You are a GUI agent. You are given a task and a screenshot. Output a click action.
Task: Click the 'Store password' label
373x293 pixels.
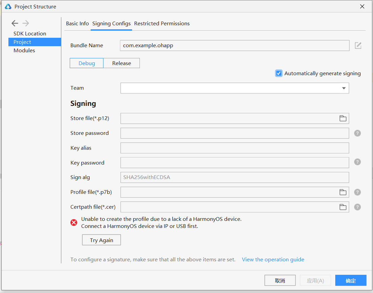(x=89, y=133)
